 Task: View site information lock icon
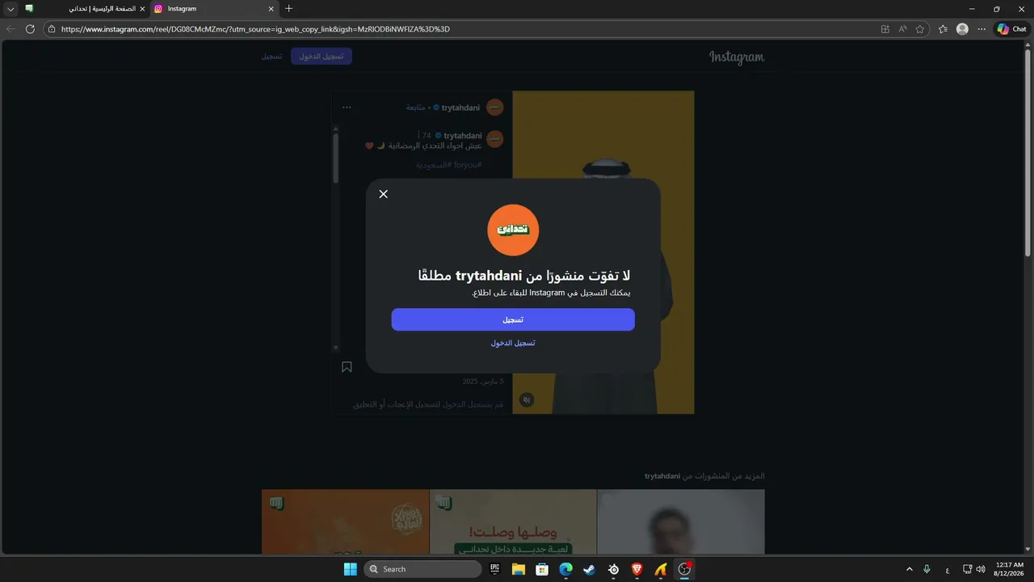(52, 29)
